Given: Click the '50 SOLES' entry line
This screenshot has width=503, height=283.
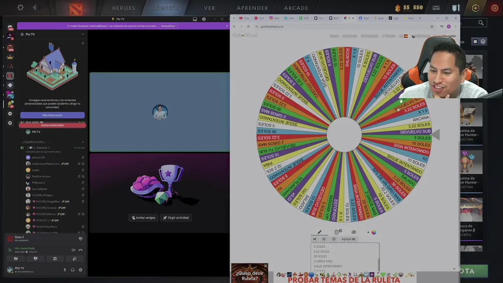Looking at the screenshot, I should [x=320, y=256].
